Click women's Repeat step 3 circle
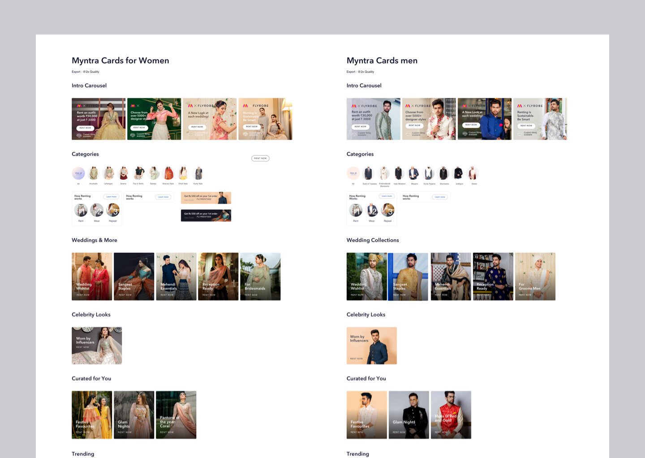Screen dimensions: 645x458 (x=113, y=210)
